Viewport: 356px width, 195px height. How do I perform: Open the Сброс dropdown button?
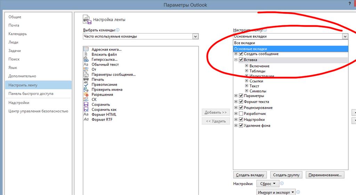pos(268,184)
